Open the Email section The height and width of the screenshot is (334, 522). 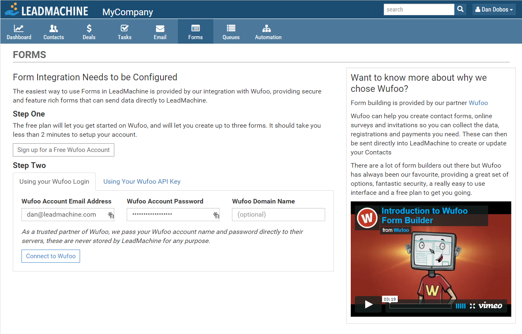(160, 32)
